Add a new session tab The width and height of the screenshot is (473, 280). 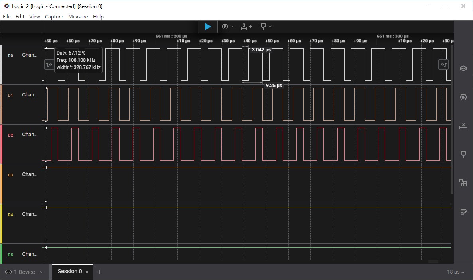(x=99, y=272)
